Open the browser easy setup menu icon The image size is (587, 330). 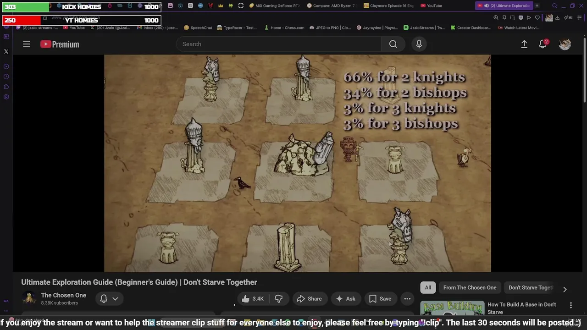click(x=580, y=17)
